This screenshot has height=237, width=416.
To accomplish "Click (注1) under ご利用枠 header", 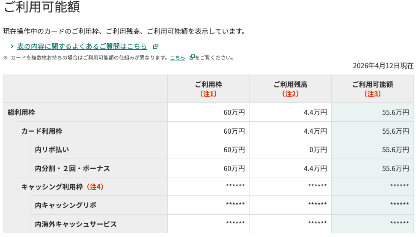I will coord(208,93).
